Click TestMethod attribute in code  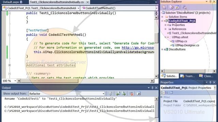tap(37, 30)
